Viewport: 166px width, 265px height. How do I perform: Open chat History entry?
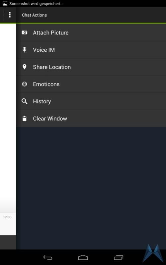[x=91, y=101]
